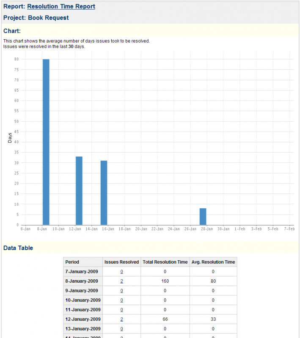Select the 33-day bar near 12-Jan
The height and width of the screenshot is (338, 300).
(79, 190)
